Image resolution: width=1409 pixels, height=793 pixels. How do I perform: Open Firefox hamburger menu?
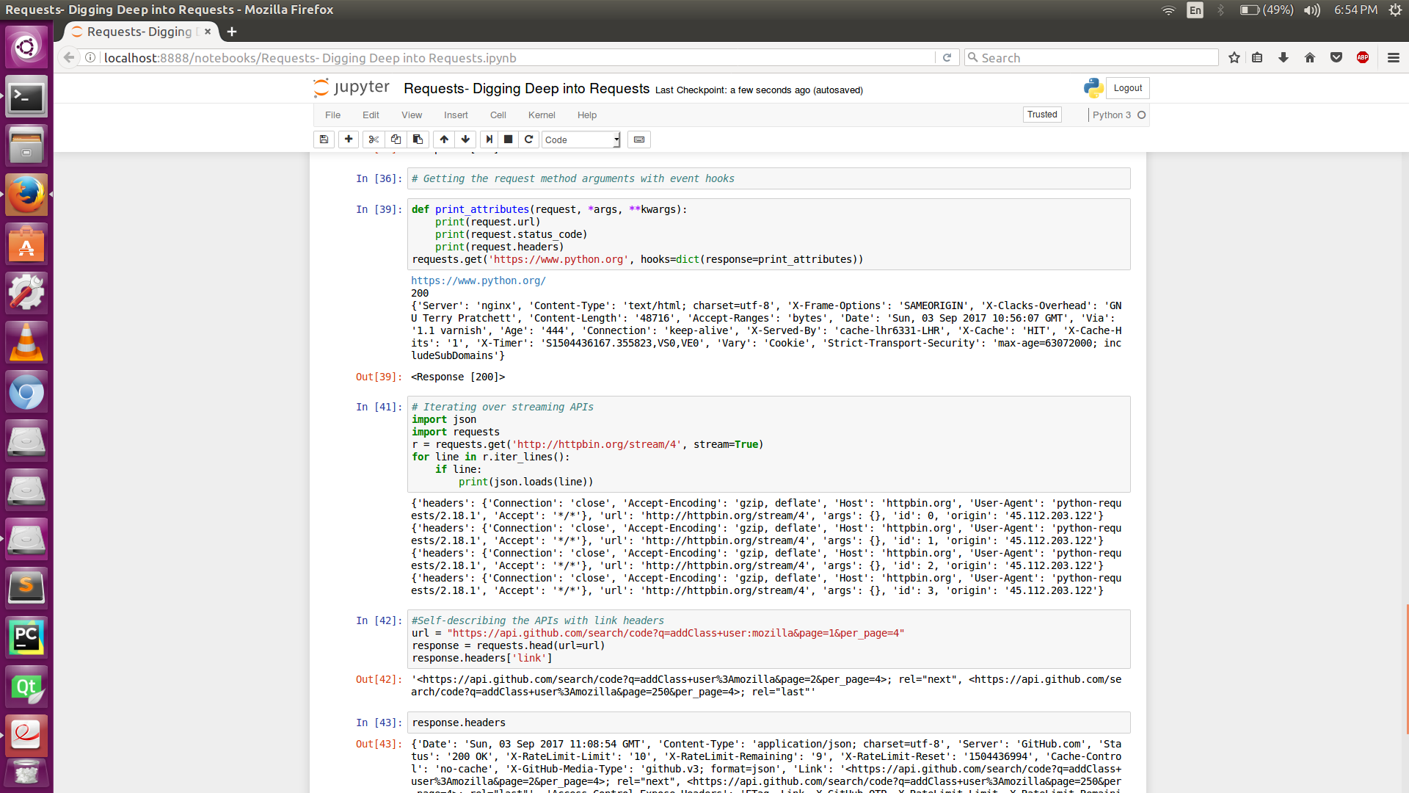click(x=1394, y=57)
